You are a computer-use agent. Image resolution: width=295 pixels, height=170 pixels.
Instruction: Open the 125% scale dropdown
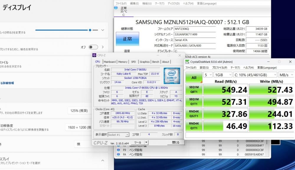[80, 111]
